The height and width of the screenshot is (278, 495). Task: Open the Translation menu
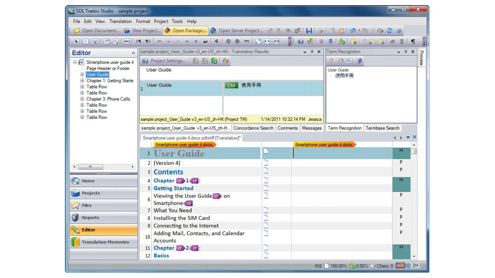pyautogui.click(x=121, y=22)
